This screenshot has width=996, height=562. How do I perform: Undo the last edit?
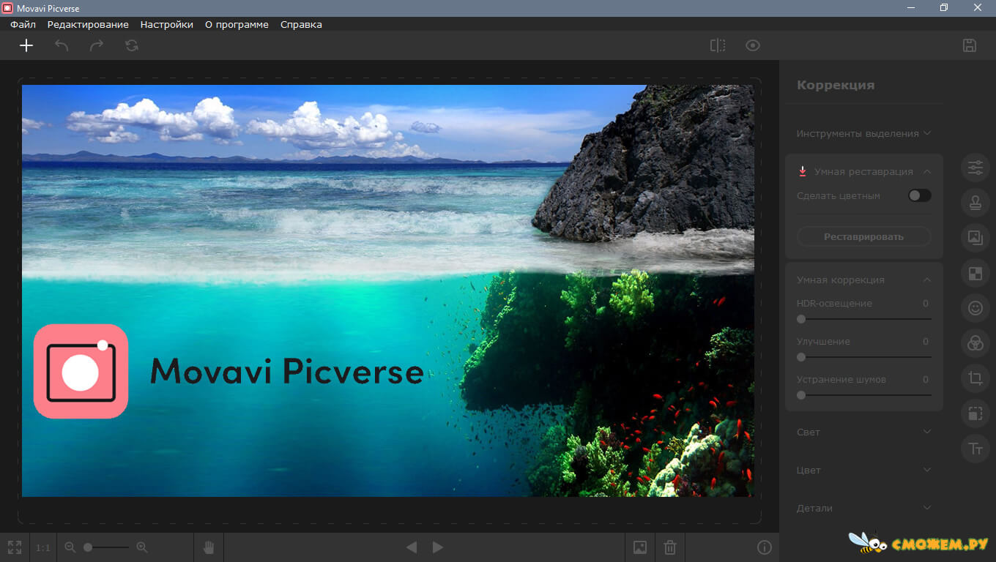(62, 45)
